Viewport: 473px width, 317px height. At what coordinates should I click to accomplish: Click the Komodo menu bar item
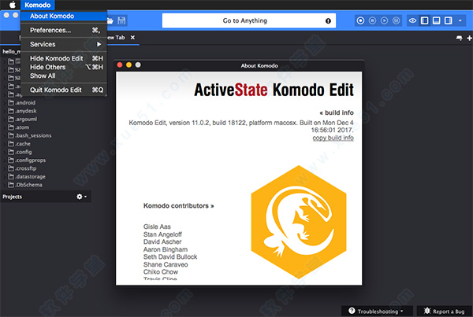[37, 5]
